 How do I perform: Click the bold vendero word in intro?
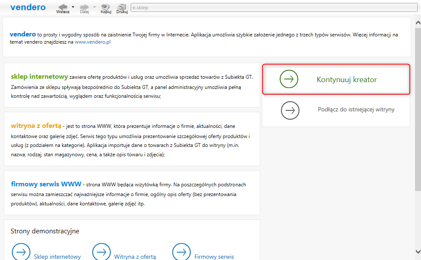tap(22, 34)
